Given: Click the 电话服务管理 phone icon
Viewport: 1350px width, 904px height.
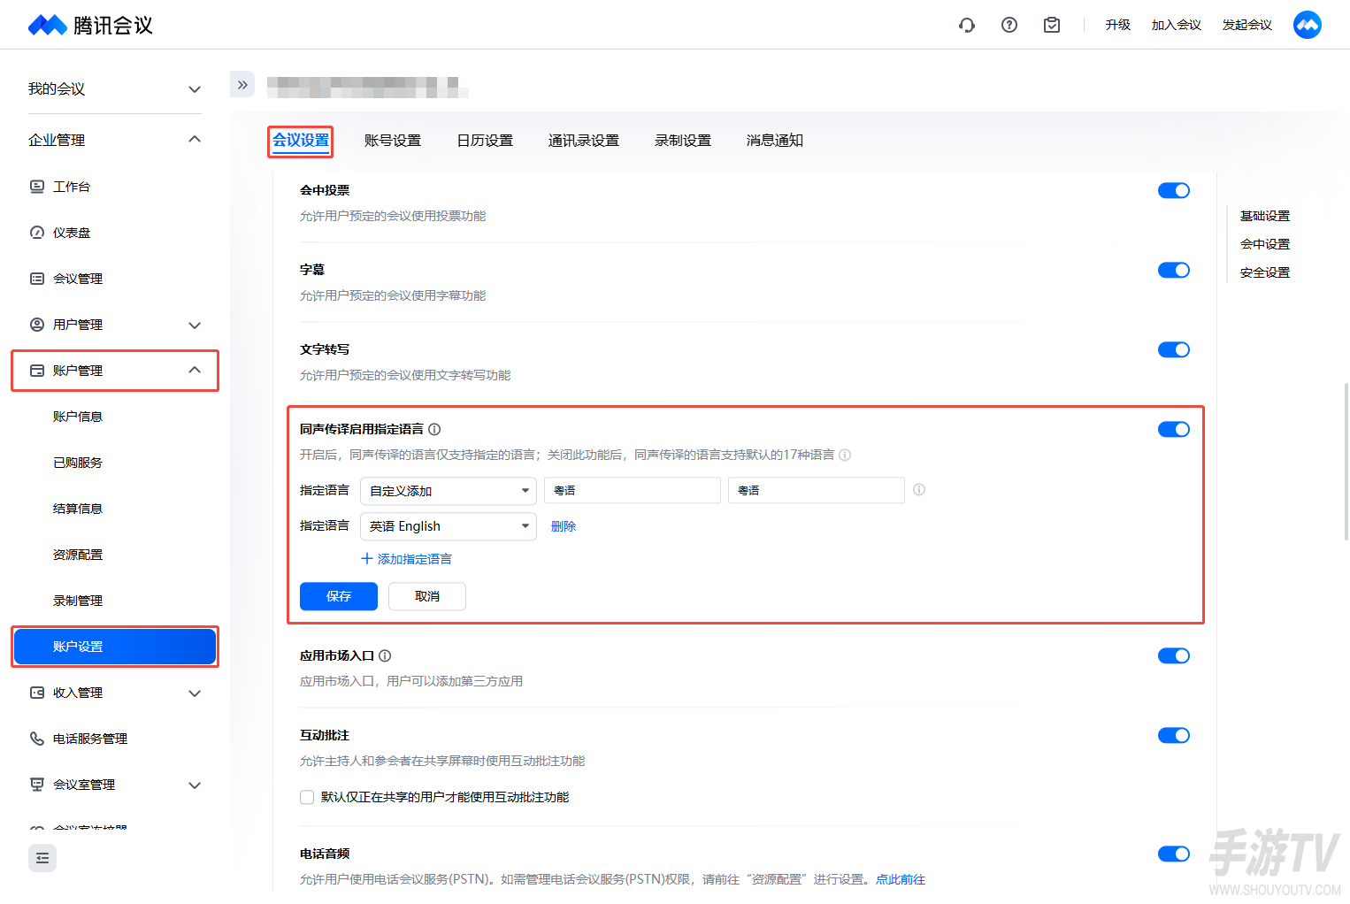Looking at the screenshot, I should coord(37,739).
